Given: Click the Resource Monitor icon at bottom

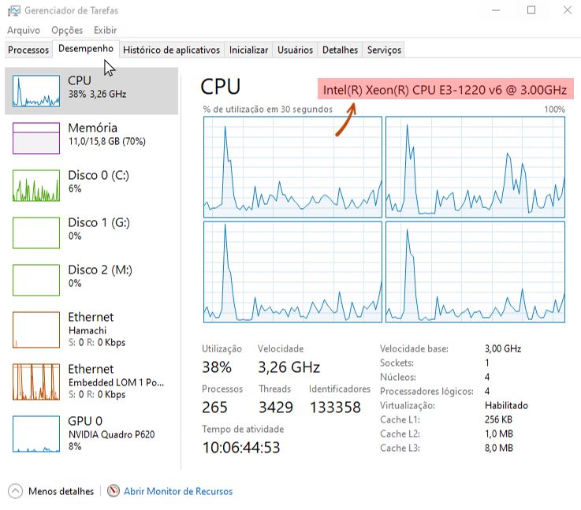Looking at the screenshot, I should pyautogui.click(x=114, y=491).
